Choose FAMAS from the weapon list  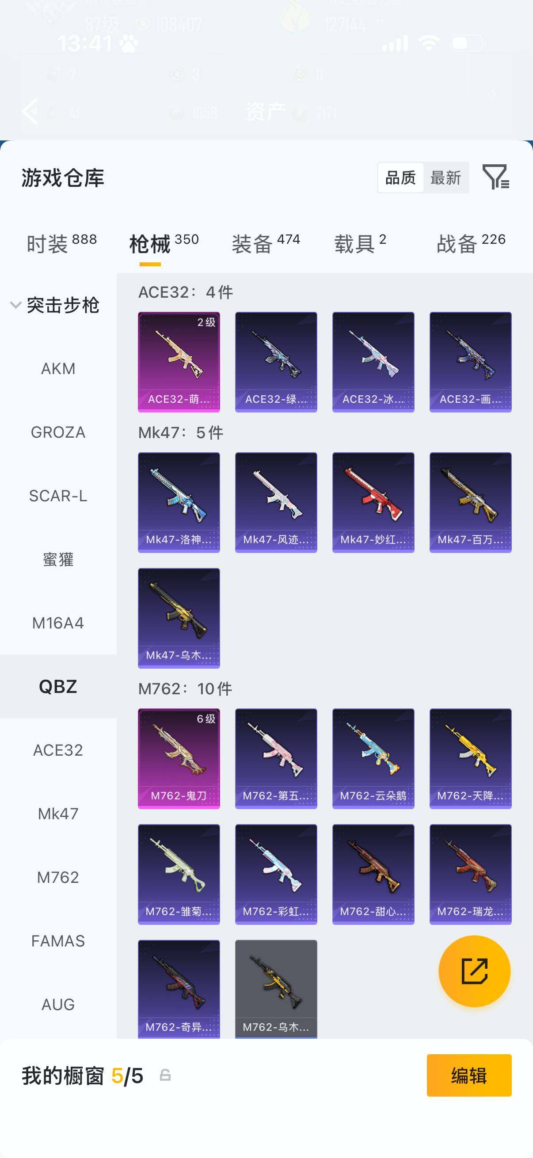(58, 941)
